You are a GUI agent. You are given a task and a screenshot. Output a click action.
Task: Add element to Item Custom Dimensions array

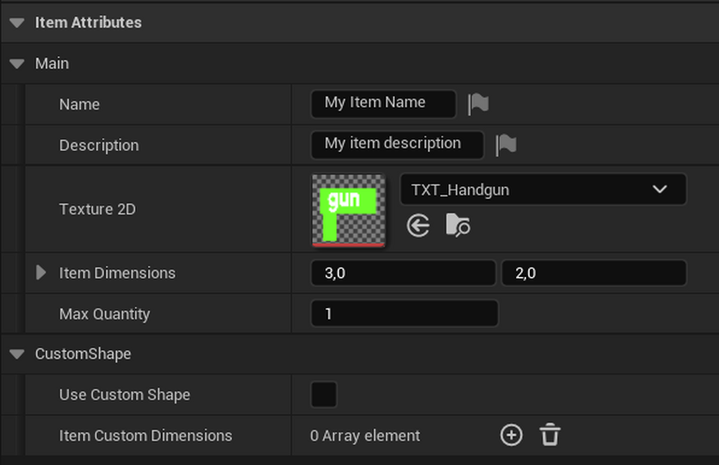[x=512, y=435]
